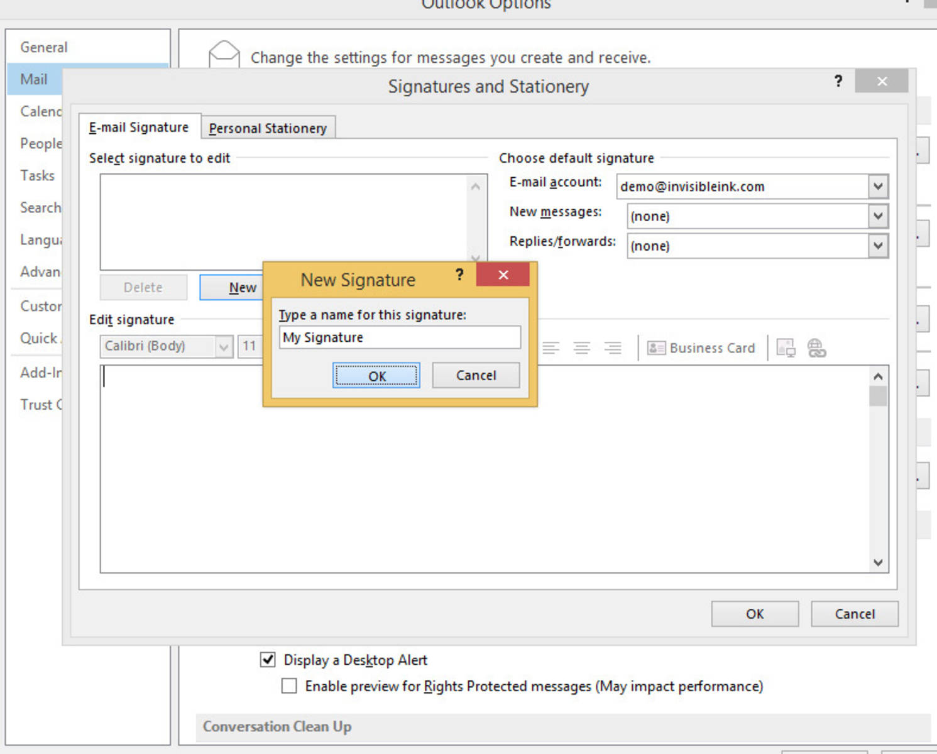
Task: Expand the New messages signature dropdown
Action: (x=878, y=216)
